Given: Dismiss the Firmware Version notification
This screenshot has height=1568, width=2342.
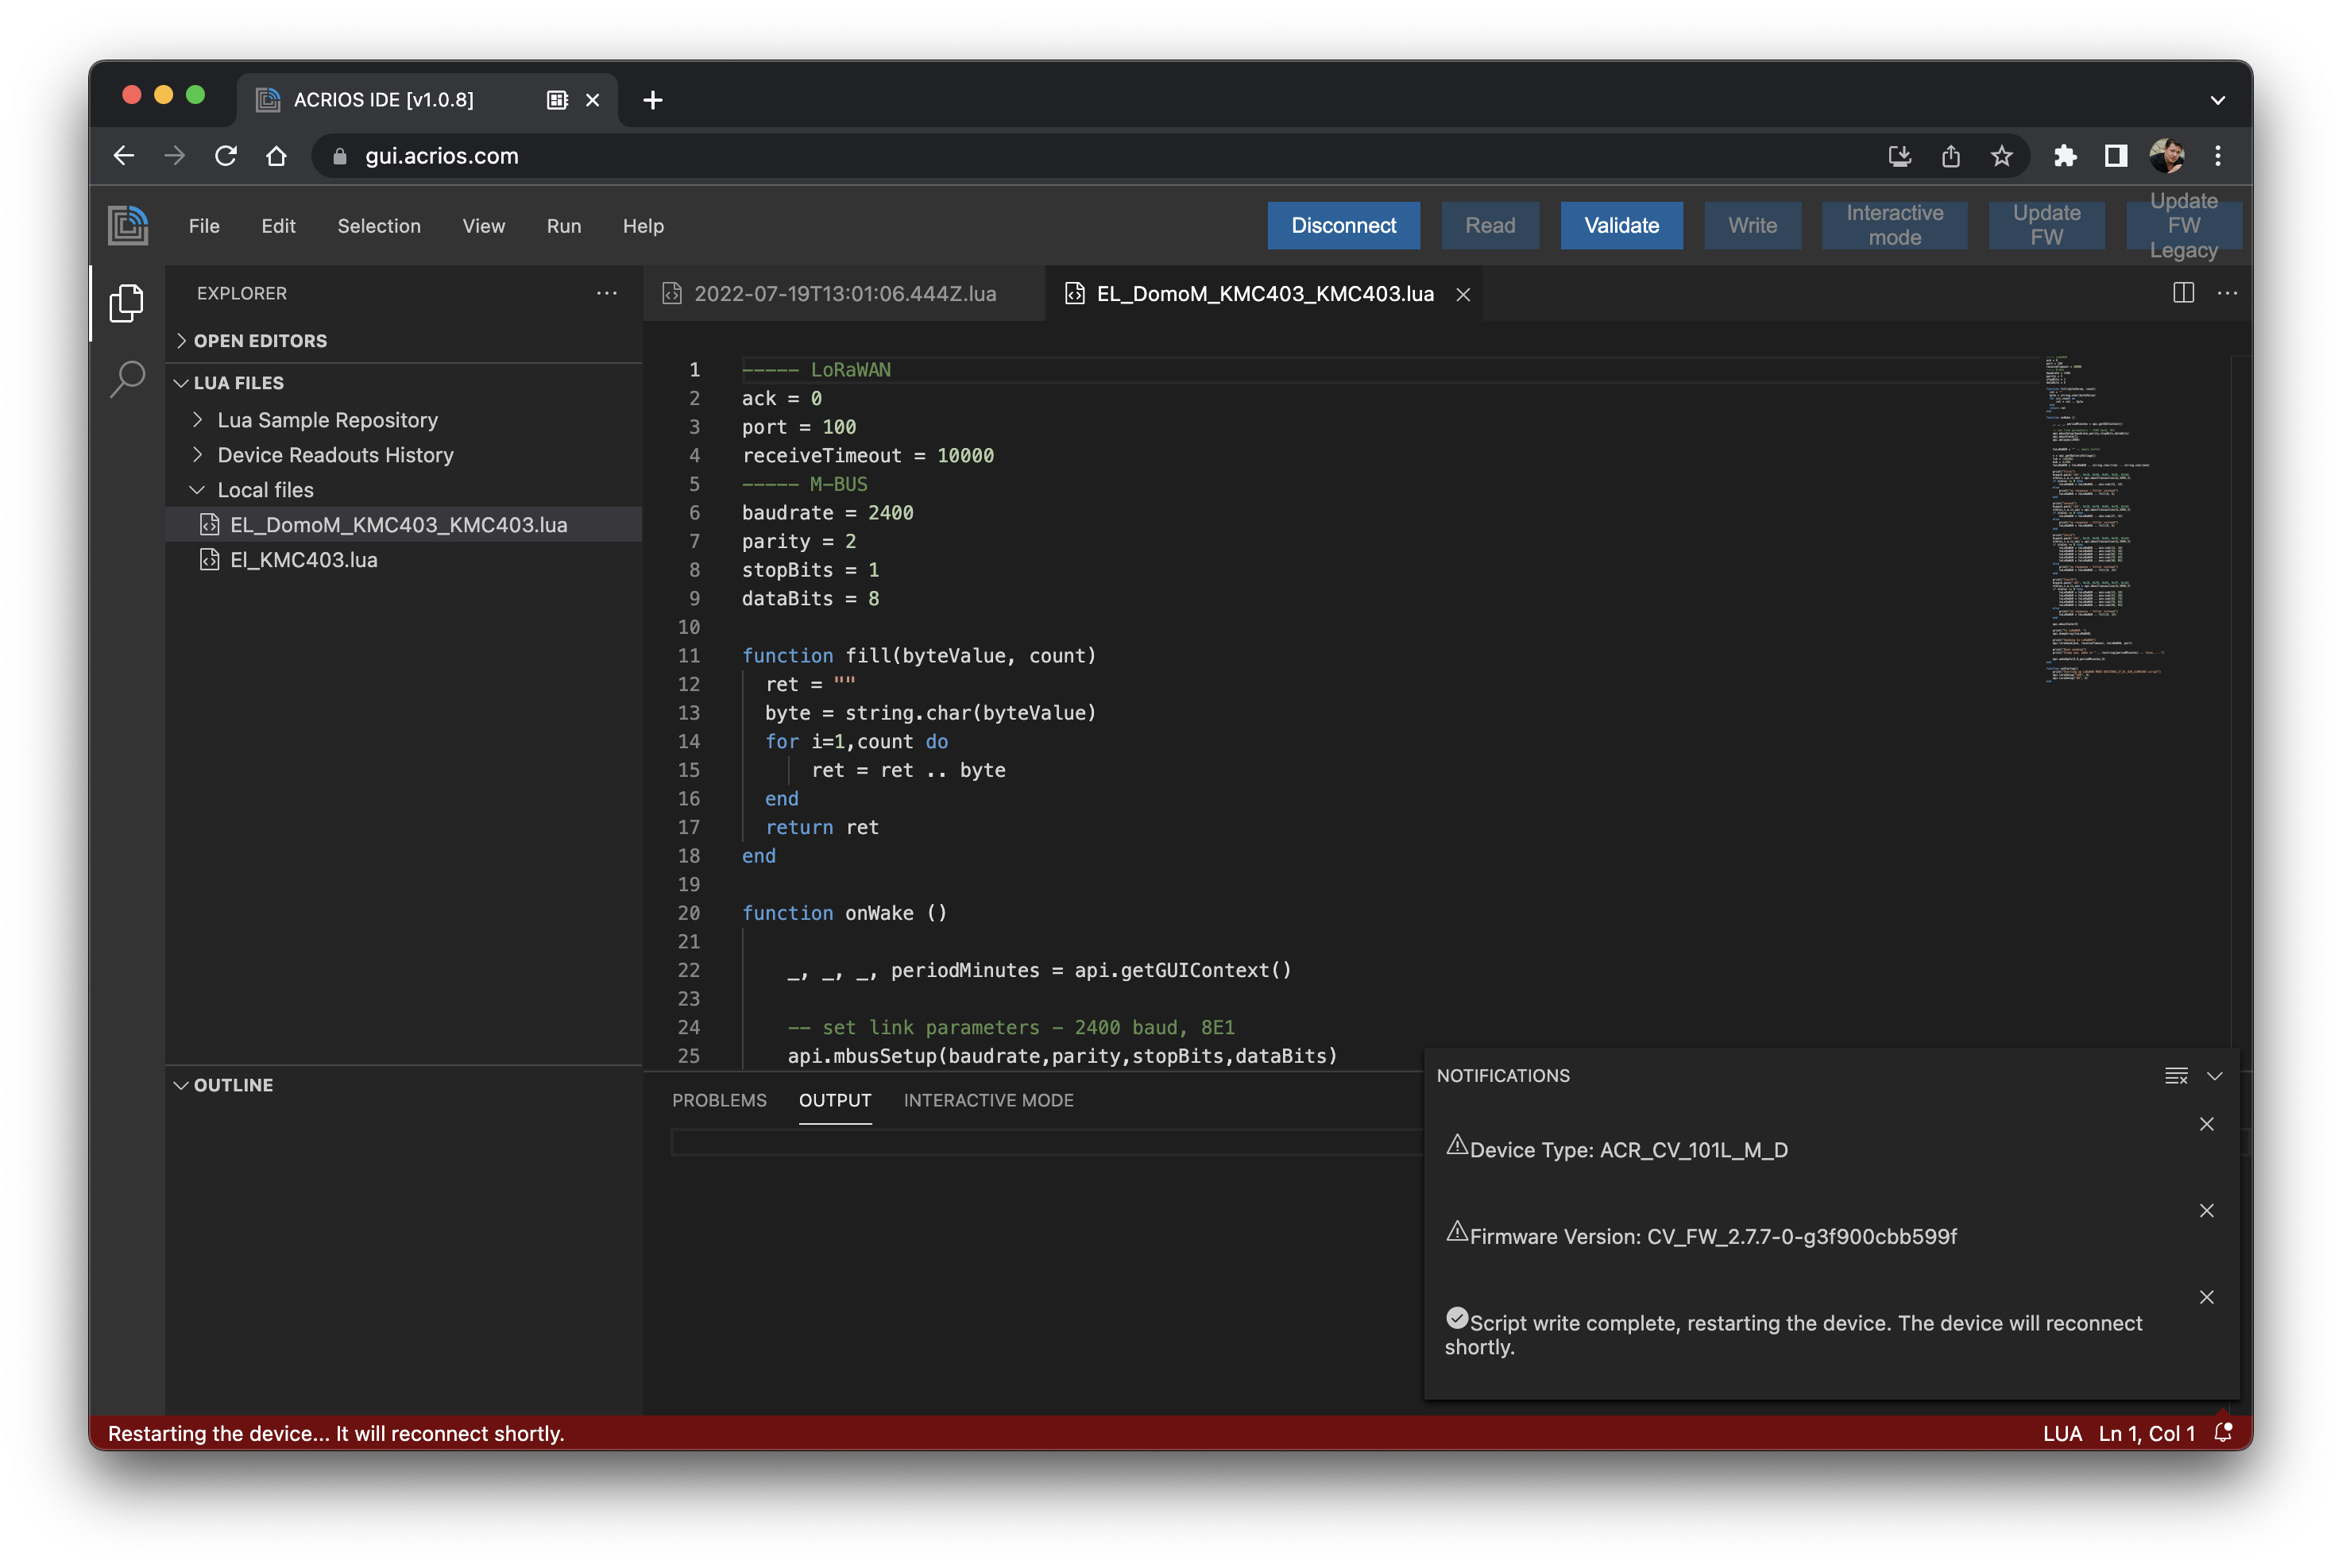Looking at the screenshot, I should (x=2206, y=1210).
